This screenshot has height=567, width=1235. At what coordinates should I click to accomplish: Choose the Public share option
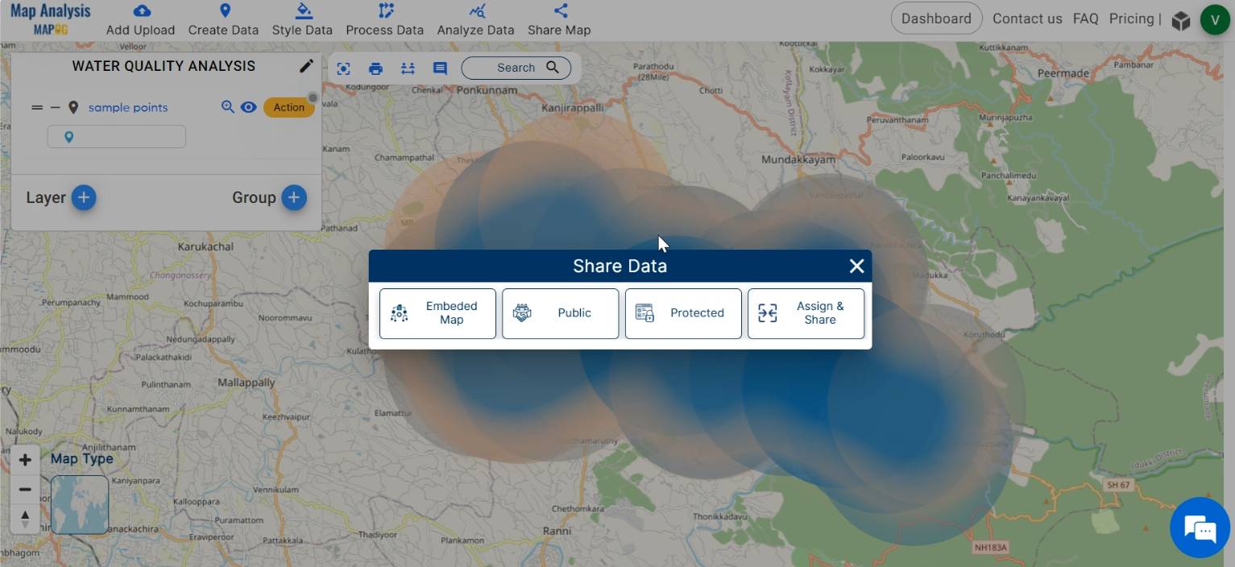click(560, 313)
